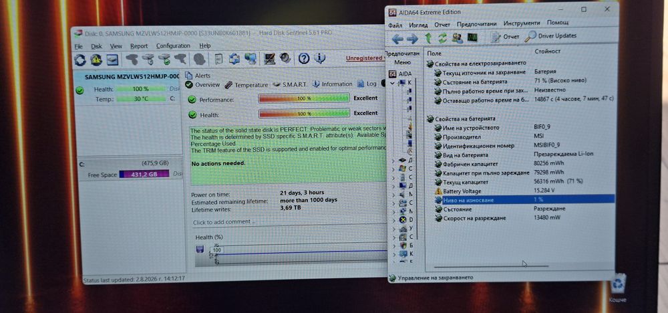The image size is (668, 313).
Task: Click AIDA64 users icon in toolbar
Action: pos(457,38)
